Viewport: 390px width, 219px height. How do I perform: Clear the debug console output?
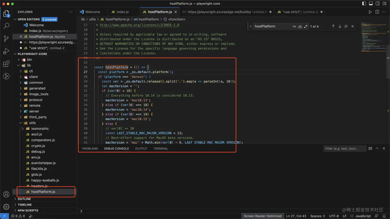370,149
